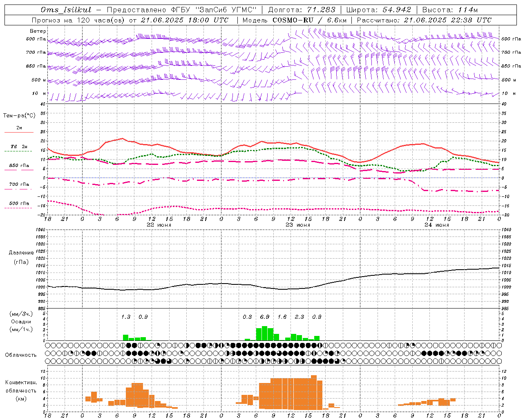
Task: Click the "(км)" unit under convective cloudiness
Action: click(21, 399)
